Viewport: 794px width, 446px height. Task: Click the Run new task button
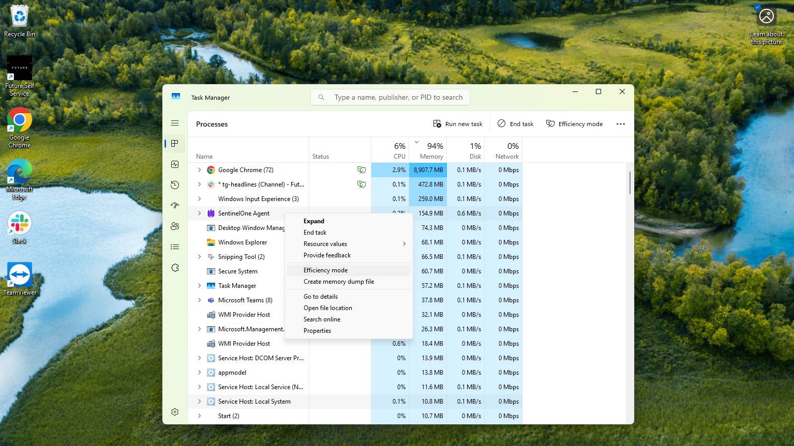click(457, 124)
